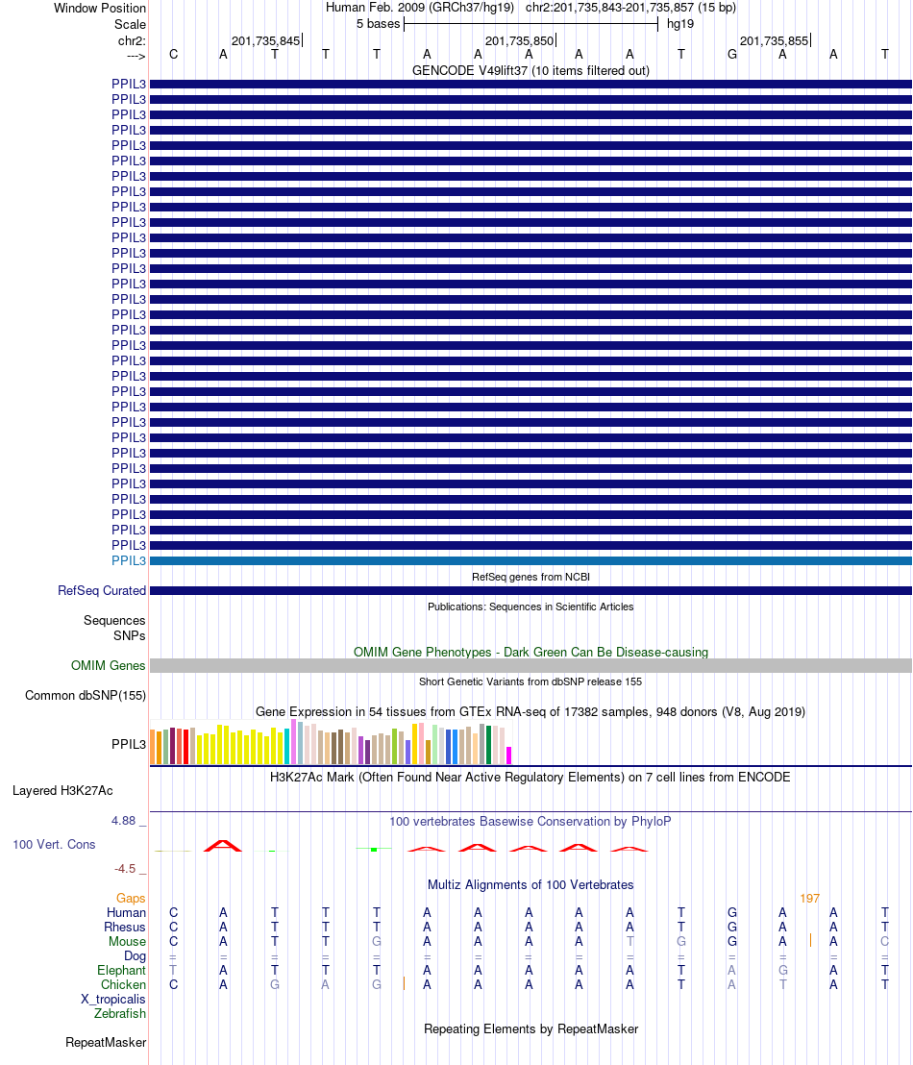Open Publications: Sequences in Scientific Articles title
913x1065 pixels.
531,607
